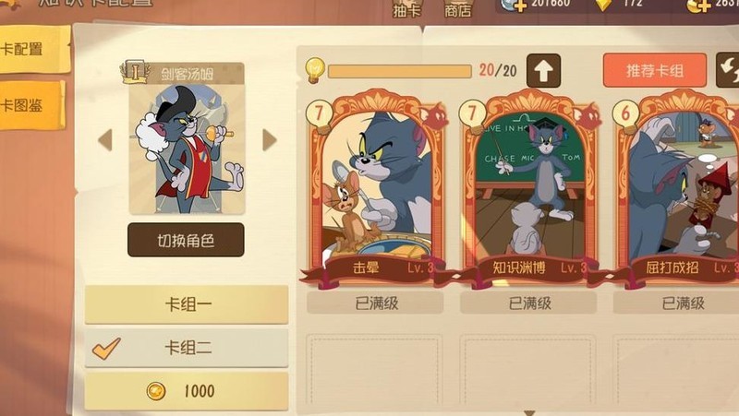This screenshot has width=739, height=416.
Task: Click the left arrow to show previous character
Action: pos(105,140)
